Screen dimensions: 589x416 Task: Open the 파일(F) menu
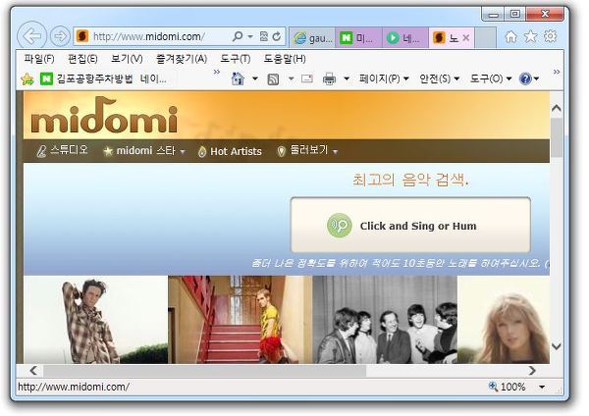coord(39,59)
